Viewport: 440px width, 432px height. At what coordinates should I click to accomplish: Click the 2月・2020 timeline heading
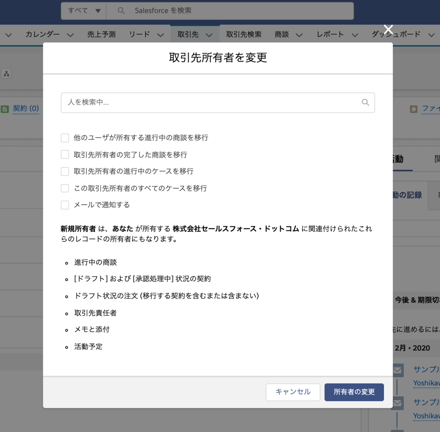[x=412, y=348]
